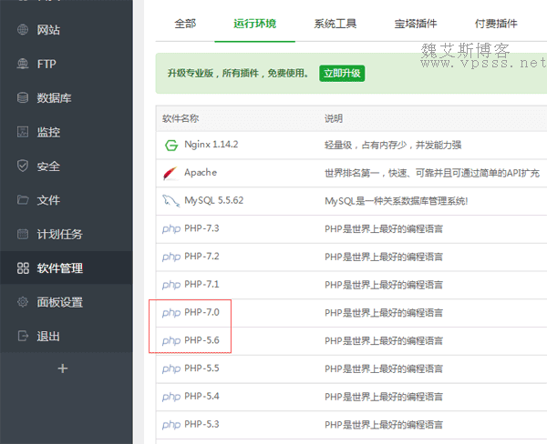Click the gear icon beside 面板设置

23,302
